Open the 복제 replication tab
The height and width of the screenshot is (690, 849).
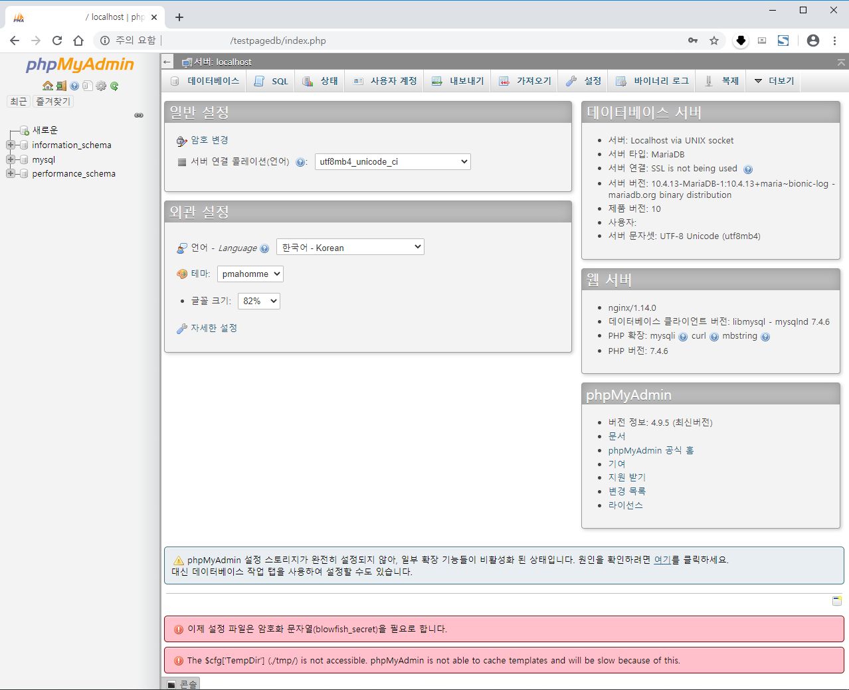click(x=722, y=81)
